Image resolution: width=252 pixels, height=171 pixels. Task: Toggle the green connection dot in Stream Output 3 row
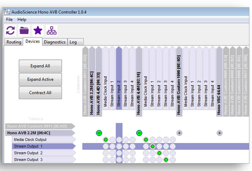point(166,160)
